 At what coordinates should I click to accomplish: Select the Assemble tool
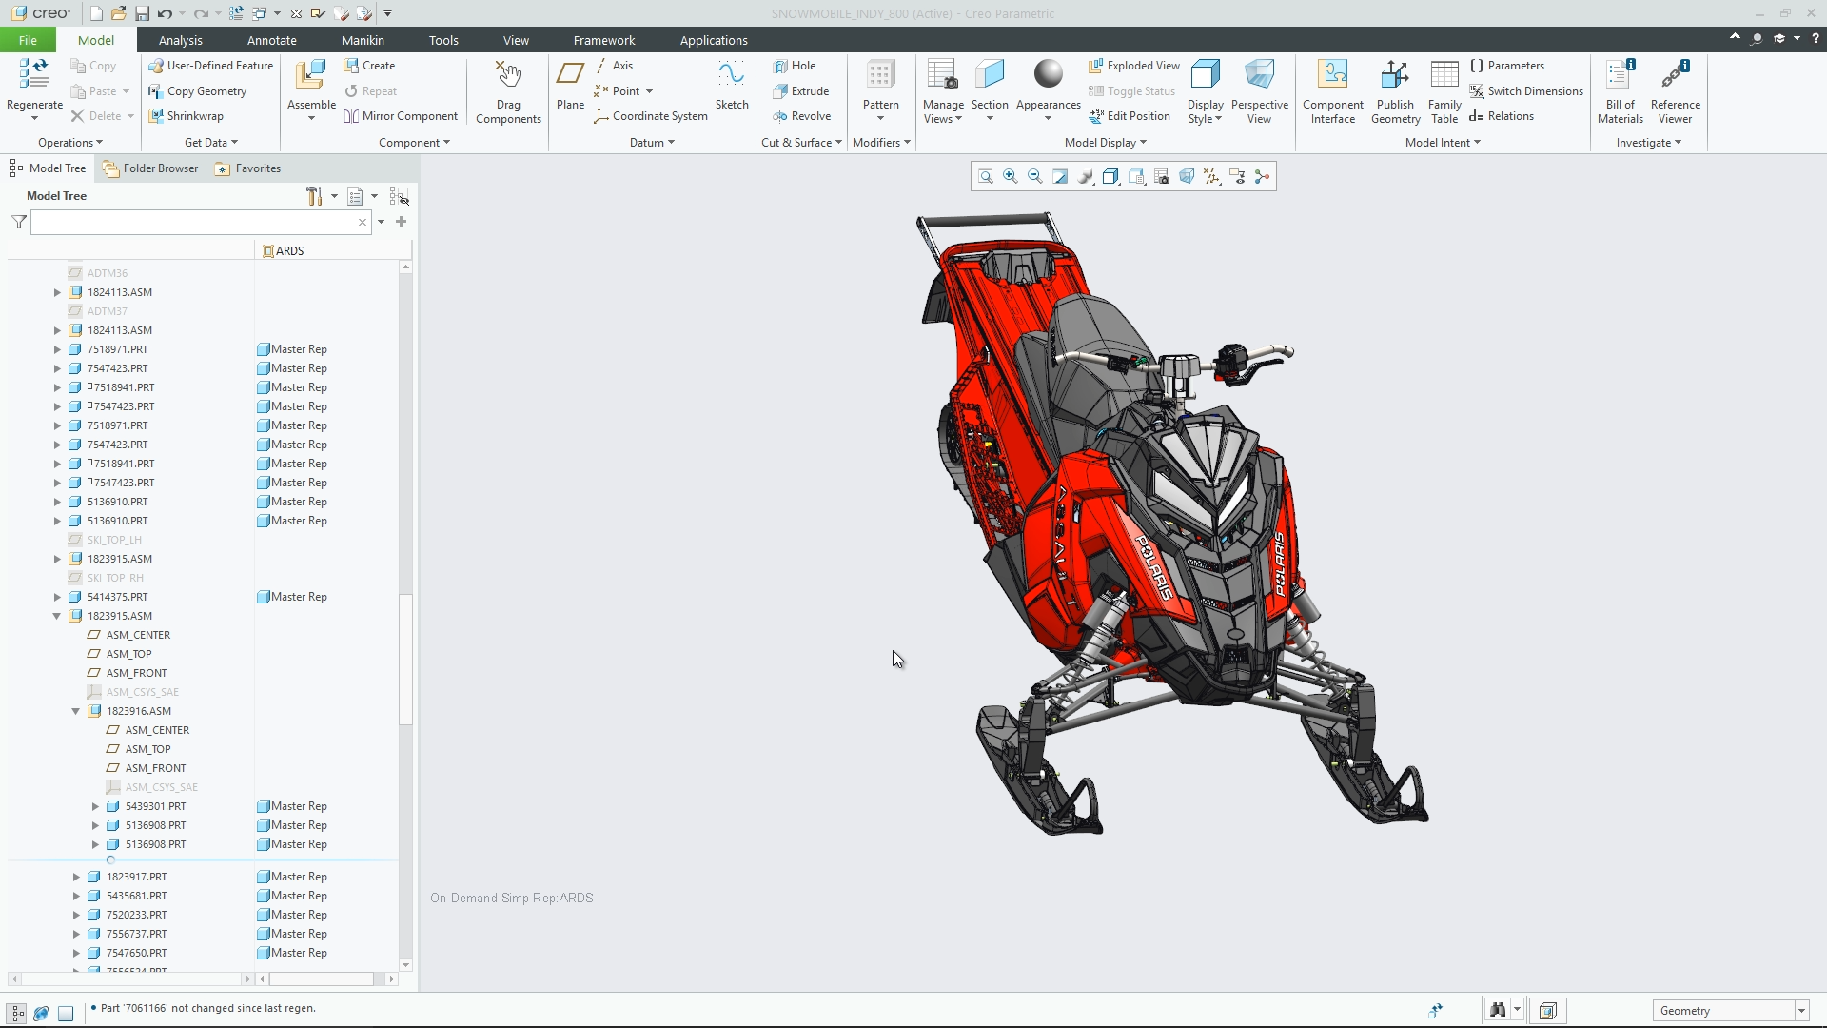pos(309,86)
